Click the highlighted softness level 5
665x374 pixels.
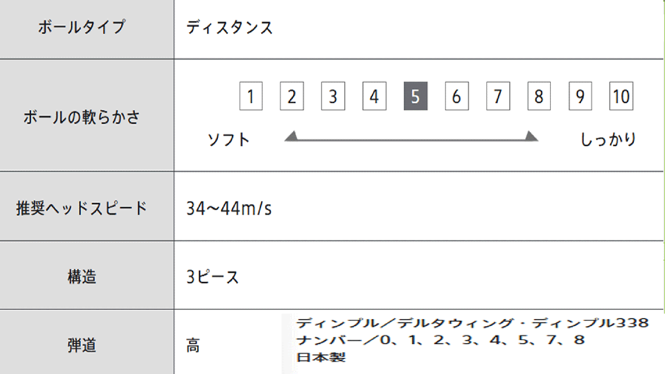point(415,97)
